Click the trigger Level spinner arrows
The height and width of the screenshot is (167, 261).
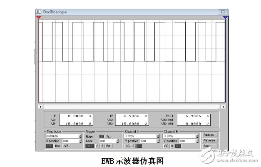point(117,141)
